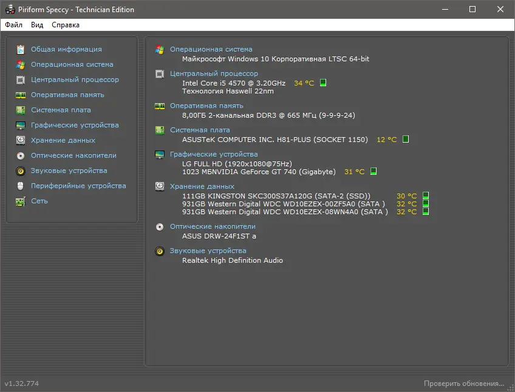Click the CPU chip icon in summary panel
Image resolution: width=515 pixels, height=392 pixels.
[x=160, y=73]
